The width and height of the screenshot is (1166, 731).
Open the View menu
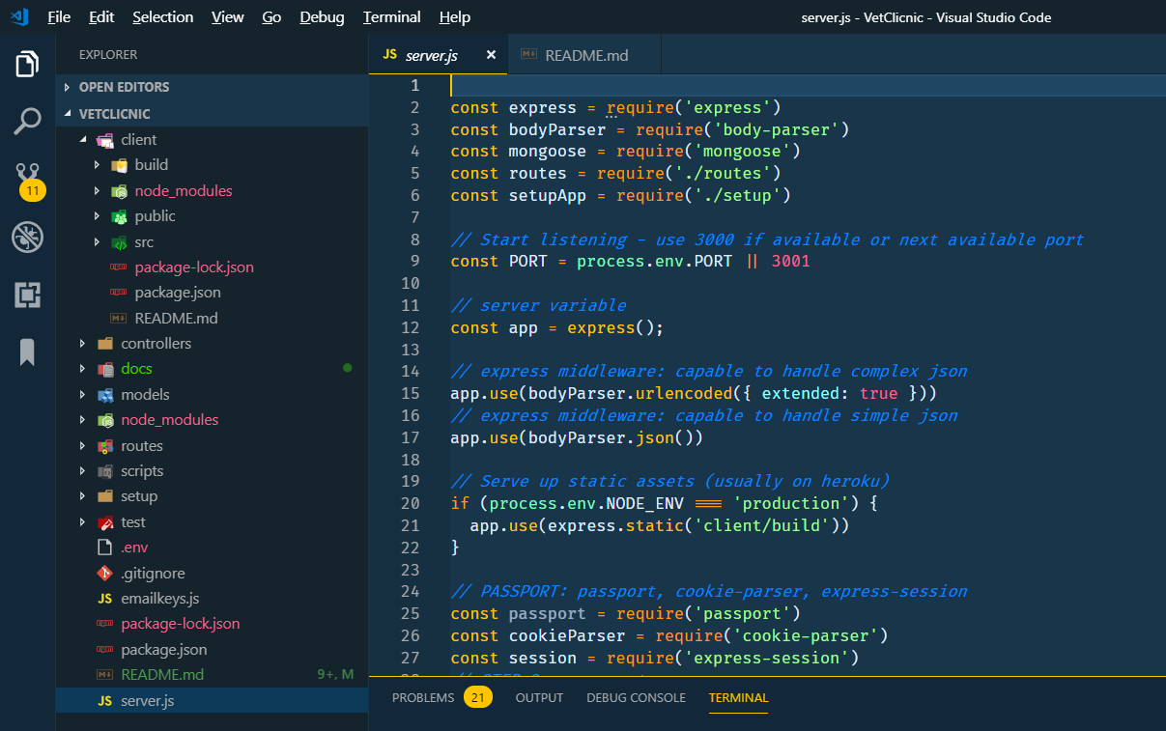(228, 17)
